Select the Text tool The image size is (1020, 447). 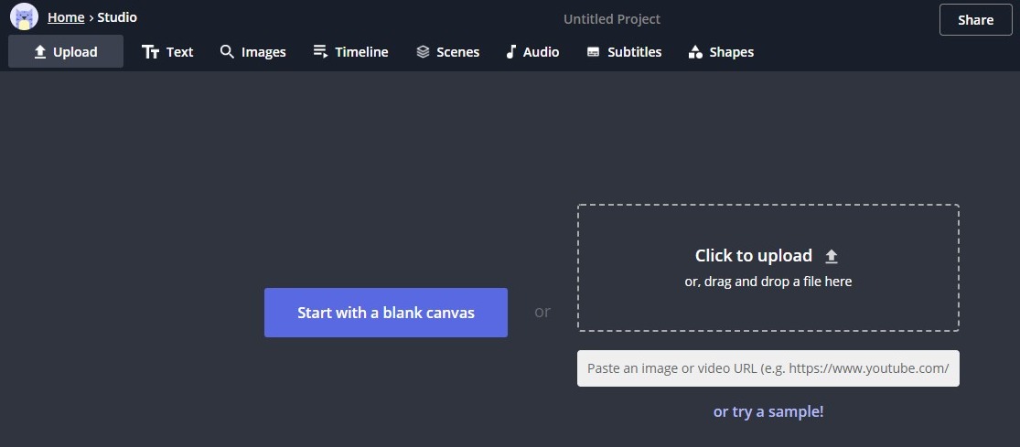[x=167, y=52]
